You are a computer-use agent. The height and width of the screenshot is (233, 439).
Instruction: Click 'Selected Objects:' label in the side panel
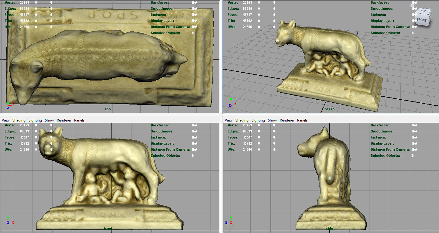[385, 156]
